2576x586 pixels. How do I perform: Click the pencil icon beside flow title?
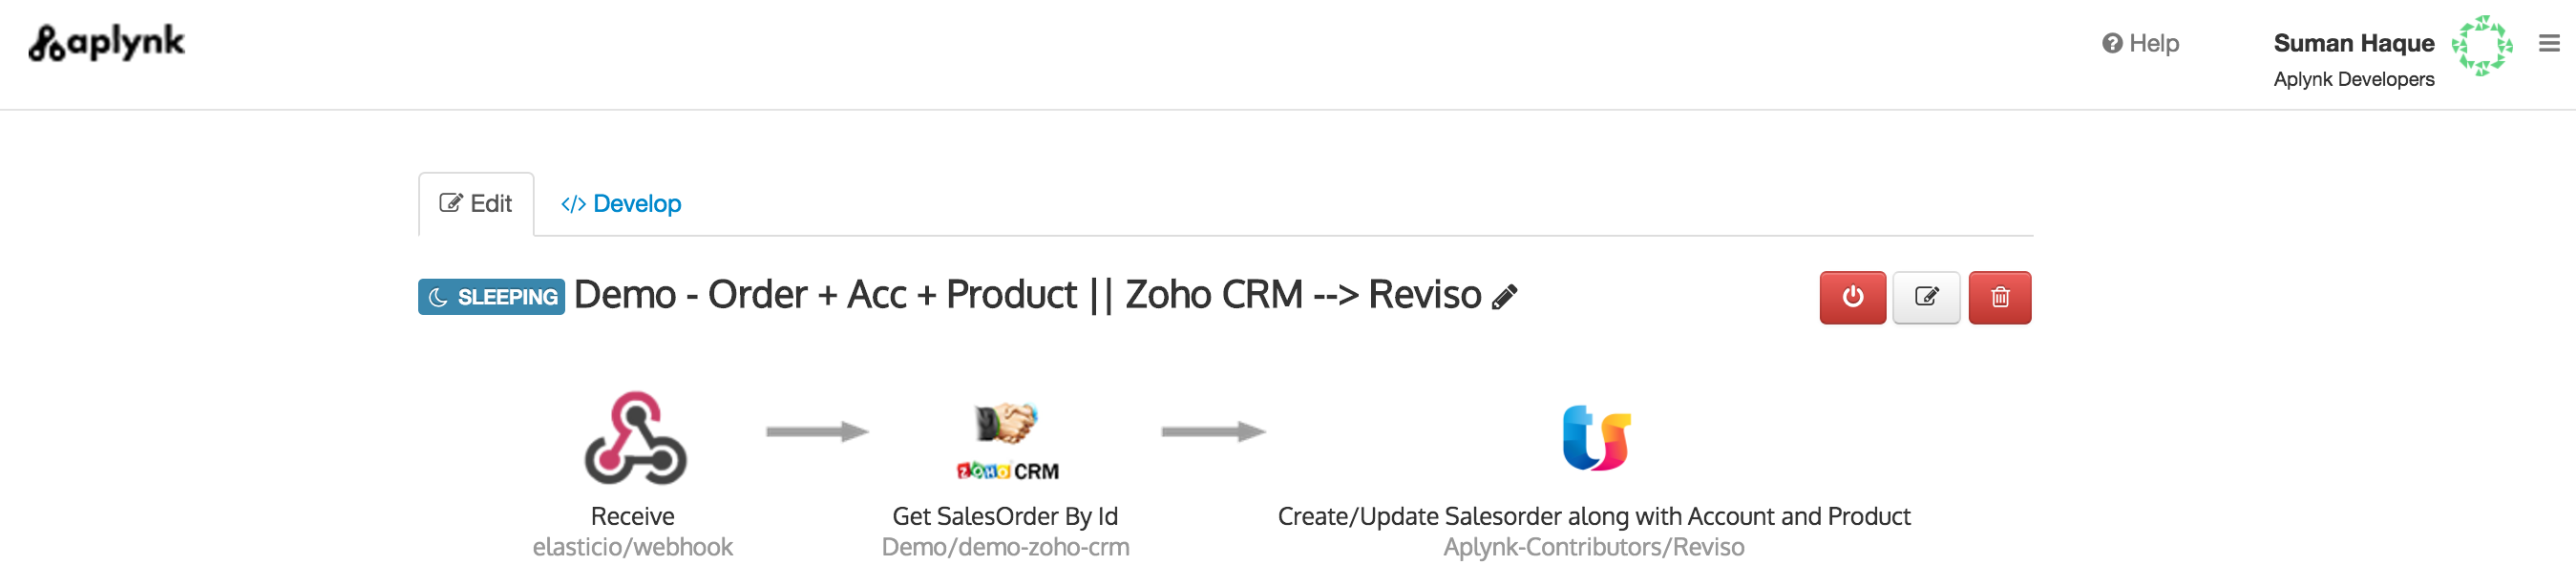pyautogui.click(x=1504, y=297)
